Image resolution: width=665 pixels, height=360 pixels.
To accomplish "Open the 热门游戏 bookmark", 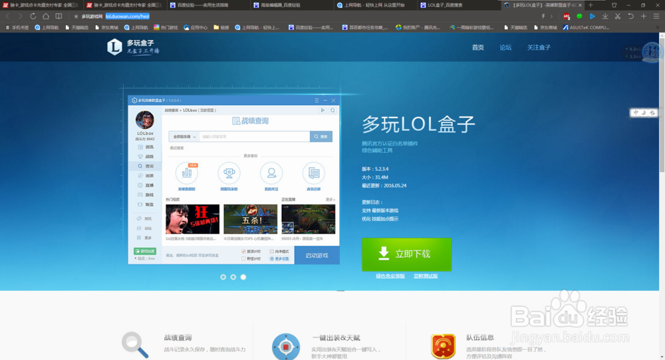I will (x=166, y=27).
